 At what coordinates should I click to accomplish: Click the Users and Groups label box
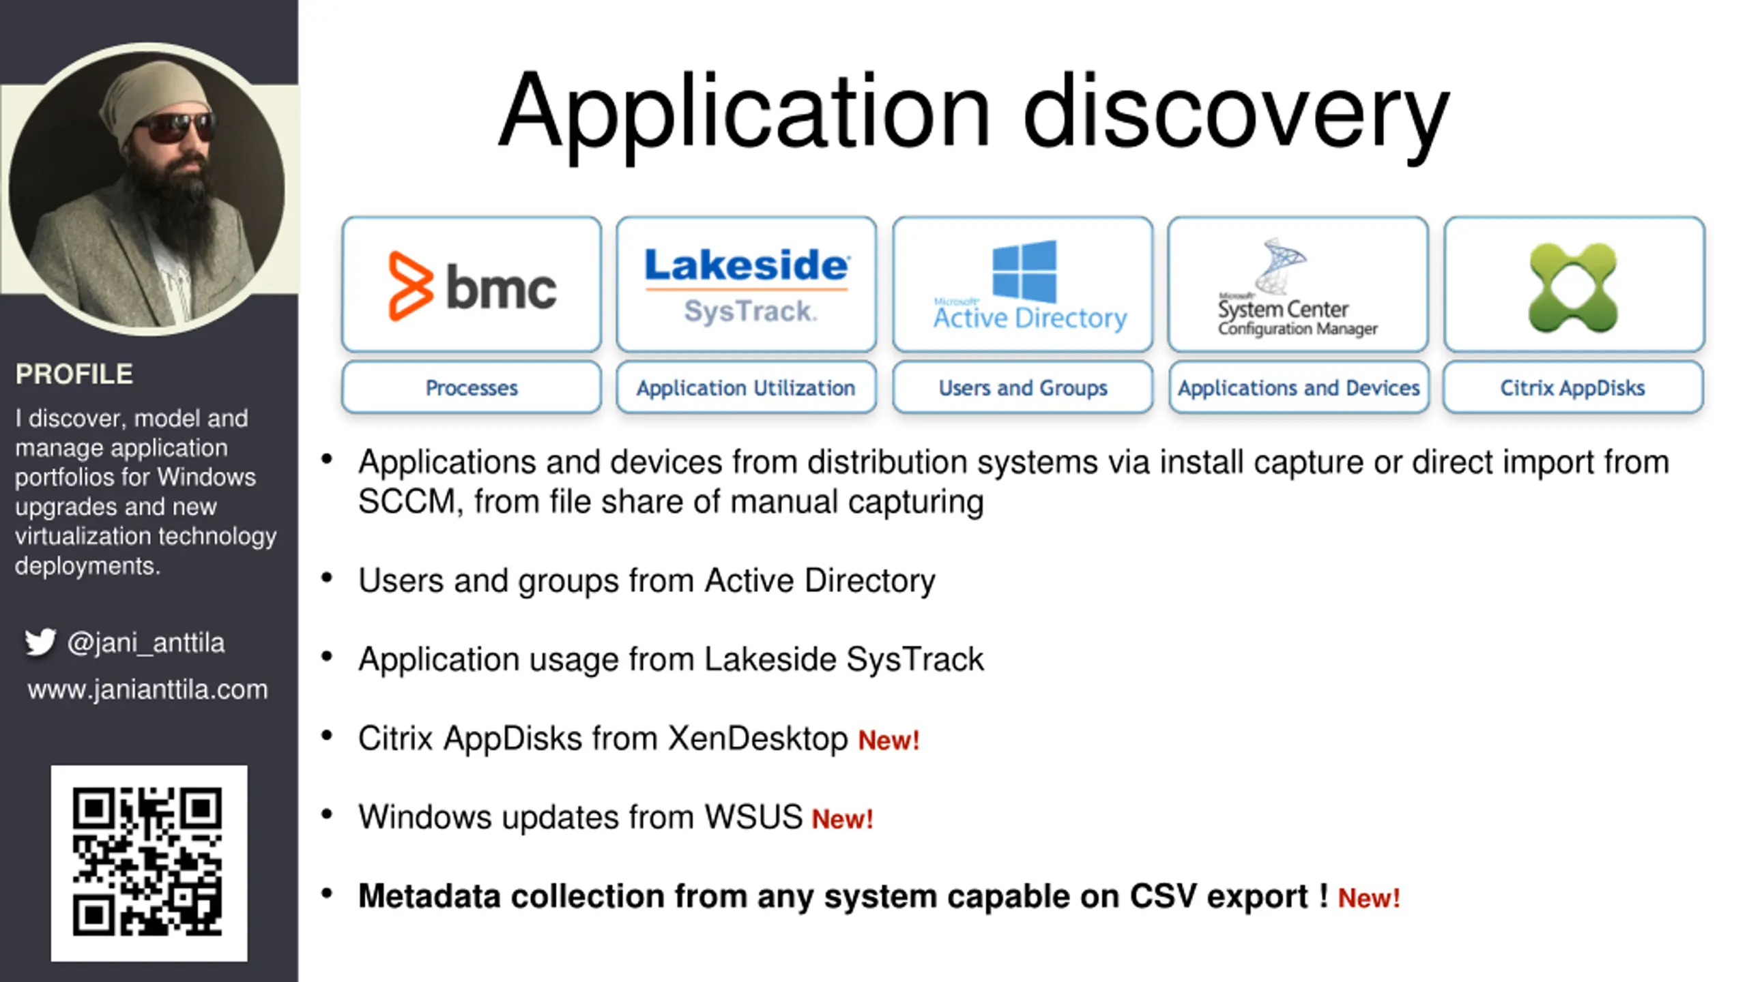tap(1022, 387)
